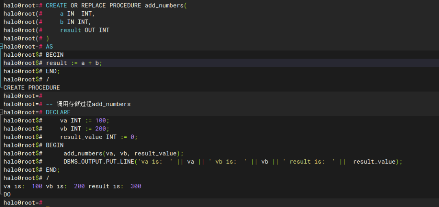The width and height of the screenshot is (439, 207).
Task: Collapse the fold marker beside the DECLARE line
Action: 1,112
